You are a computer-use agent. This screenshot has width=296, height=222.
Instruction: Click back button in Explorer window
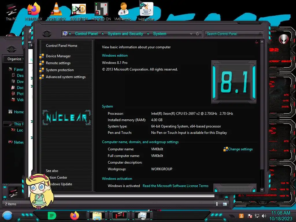(x=11, y=49)
